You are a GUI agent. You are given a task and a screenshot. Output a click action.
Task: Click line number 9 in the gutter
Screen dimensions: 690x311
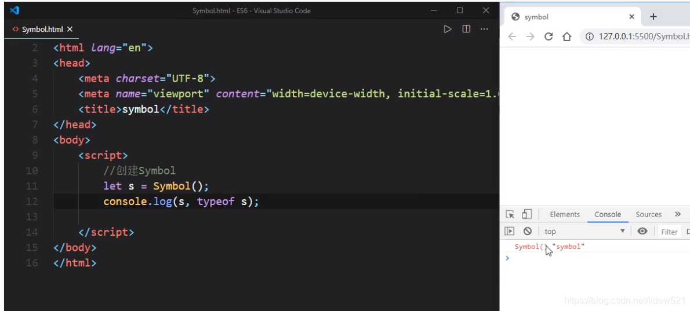[35, 155]
